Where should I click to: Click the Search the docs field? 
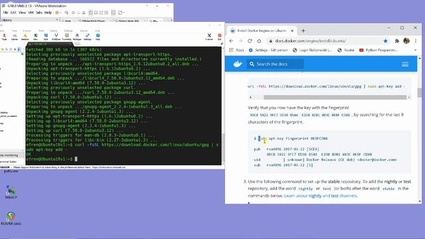coord(275,64)
